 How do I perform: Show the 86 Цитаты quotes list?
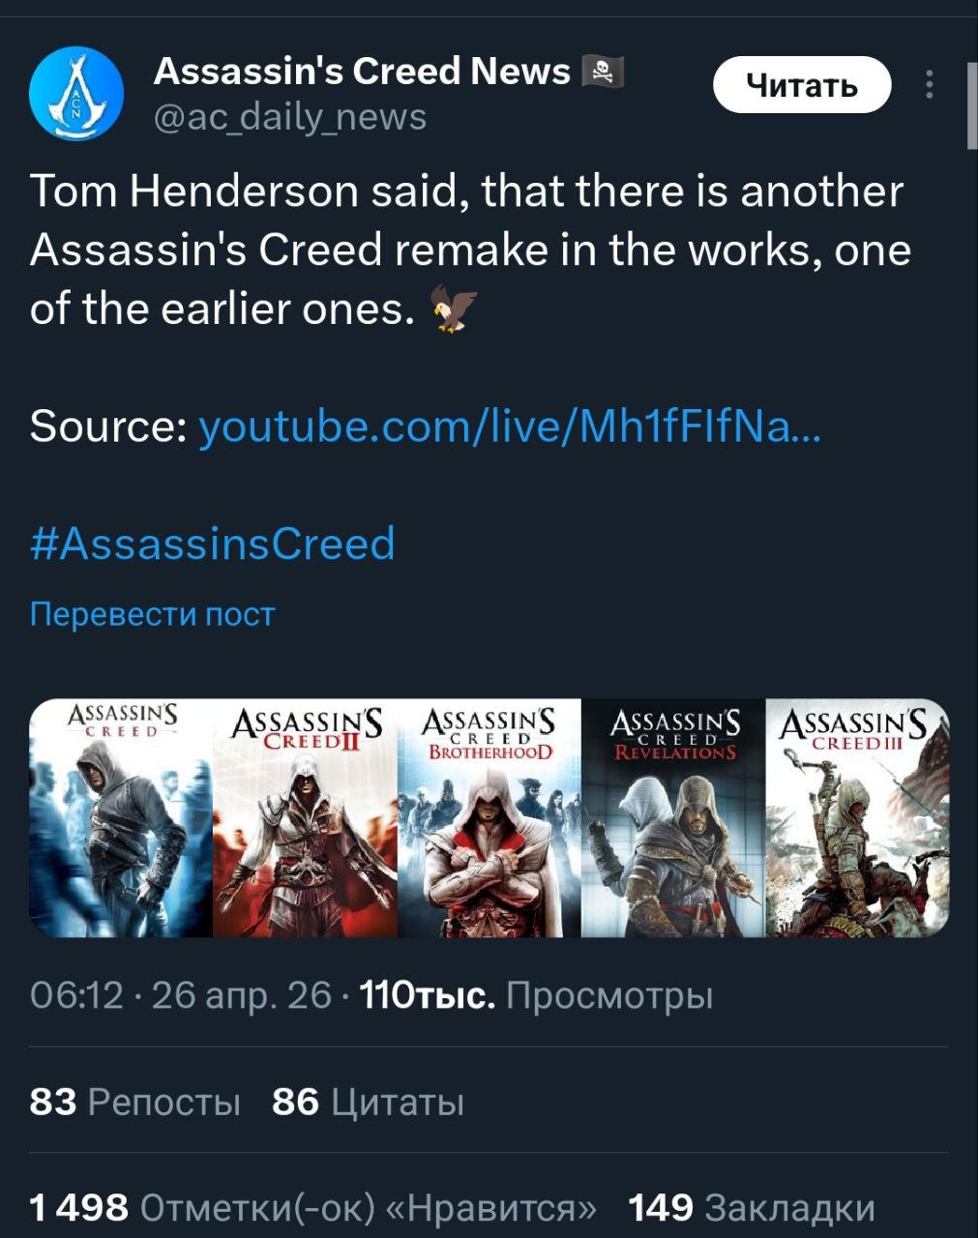pos(368,1101)
